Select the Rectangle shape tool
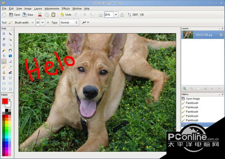Image resolution: width=225 pixels, height=159 pixels. click(x=4, y=83)
